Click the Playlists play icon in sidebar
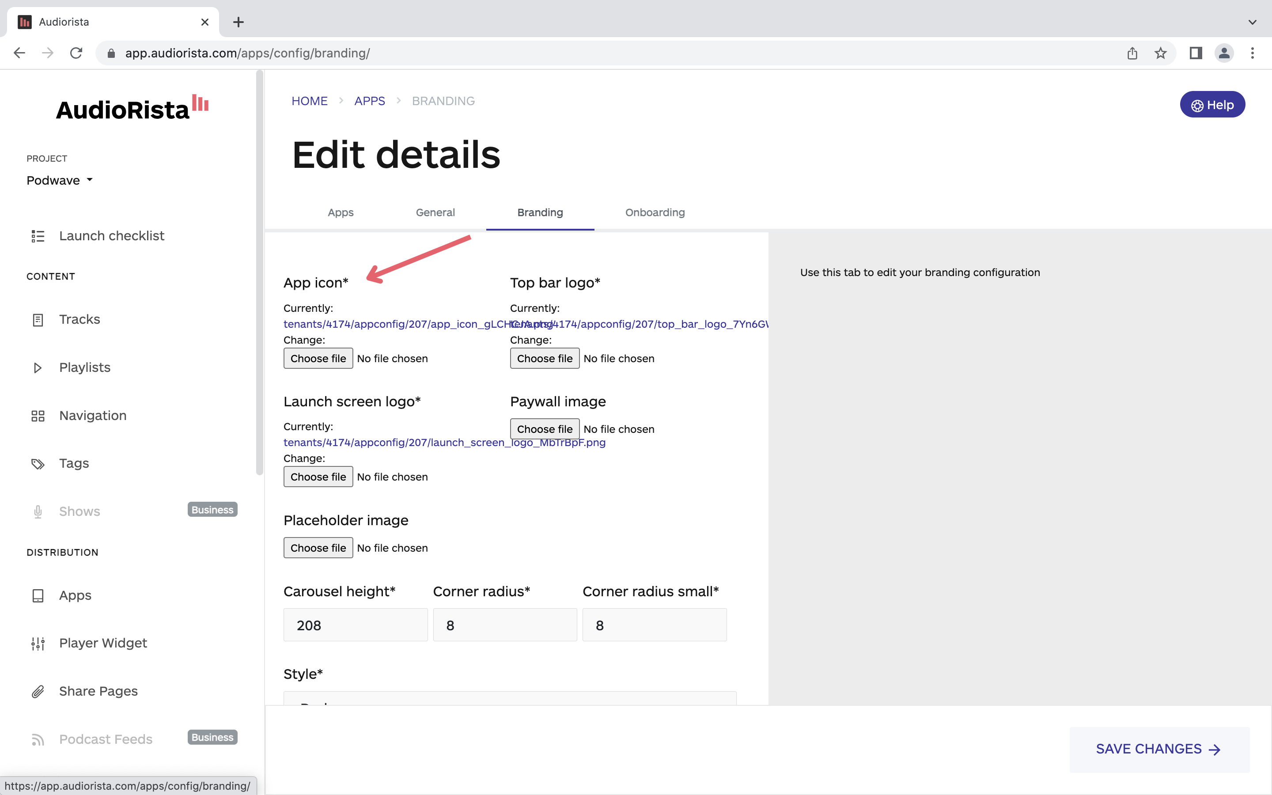 38,367
